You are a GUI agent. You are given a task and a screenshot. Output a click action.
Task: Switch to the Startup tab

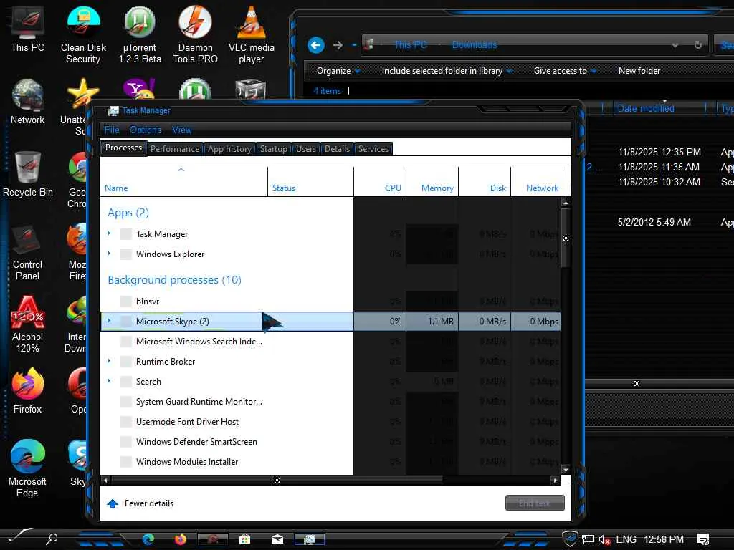273,149
